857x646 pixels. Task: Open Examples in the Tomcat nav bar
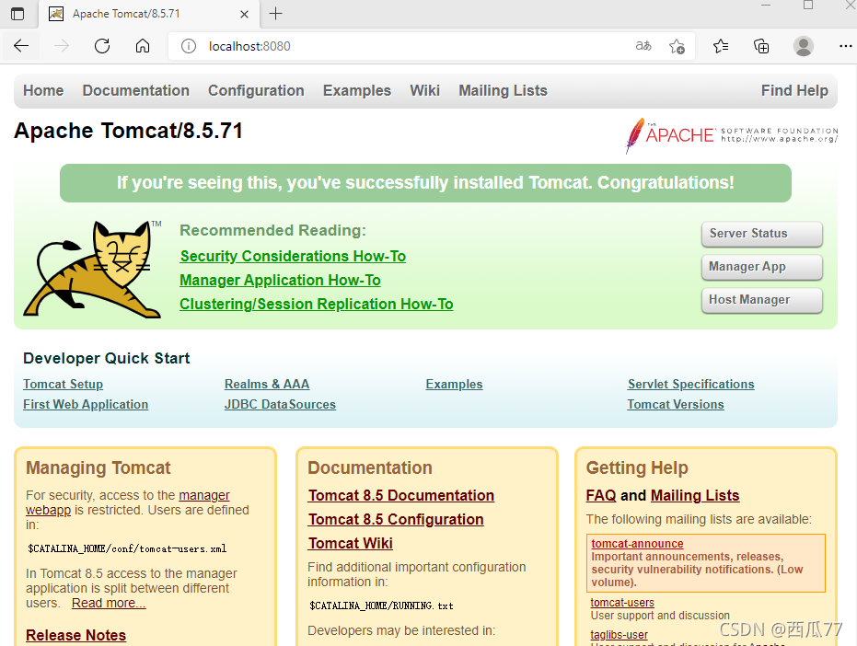[357, 90]
